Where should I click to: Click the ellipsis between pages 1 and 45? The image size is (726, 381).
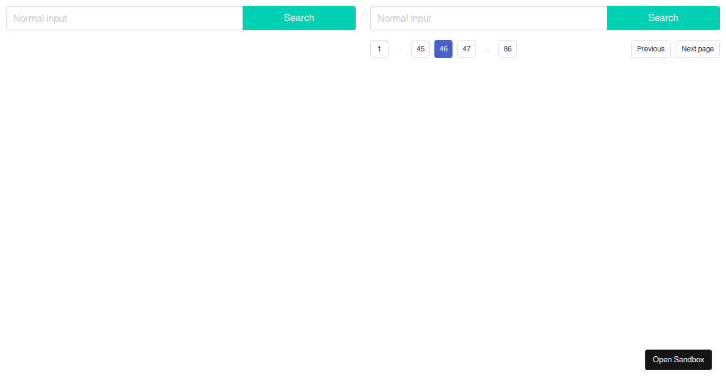400,49
